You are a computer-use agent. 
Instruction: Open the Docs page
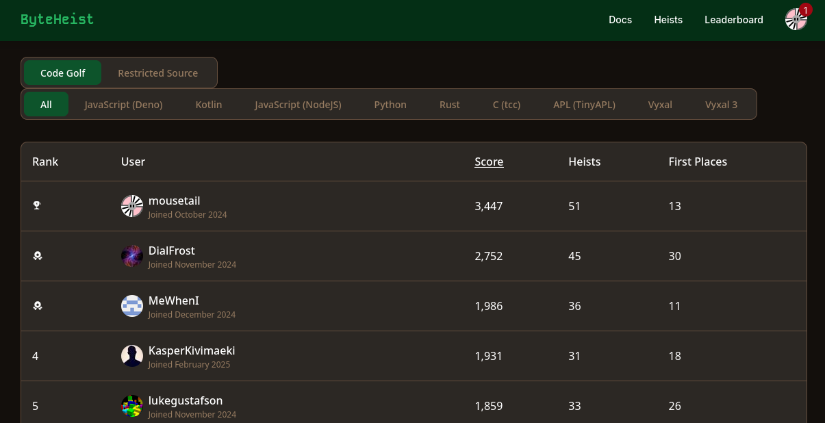[620, 20]
